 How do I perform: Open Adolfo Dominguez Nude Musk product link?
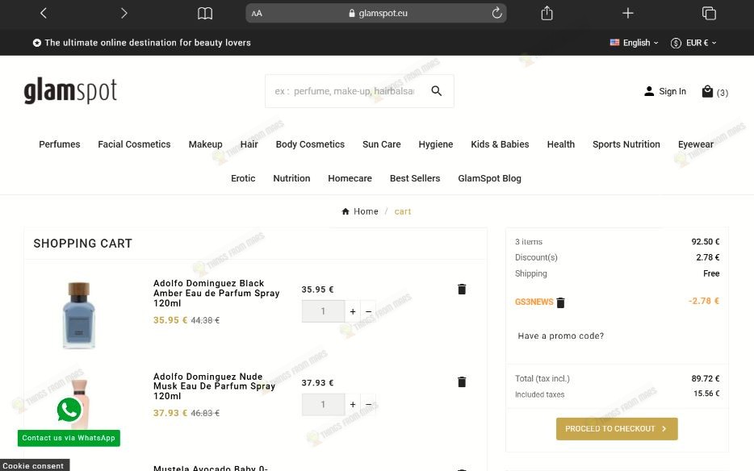[215, 386]
